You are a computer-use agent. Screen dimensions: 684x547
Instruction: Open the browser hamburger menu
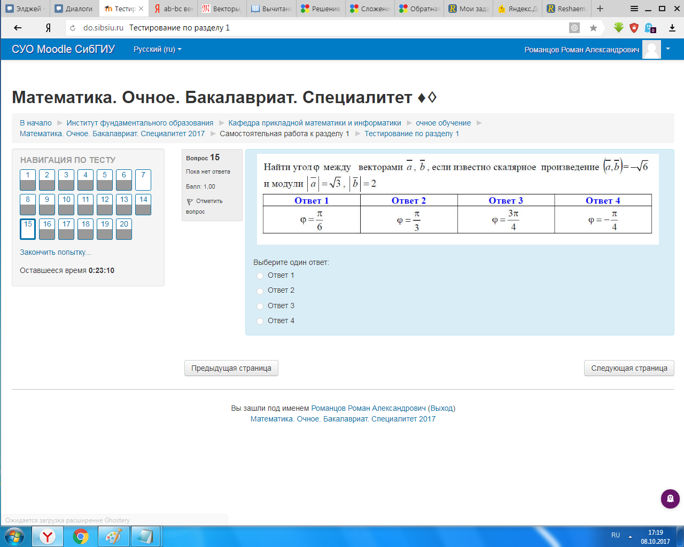click(x=634, y=9)
